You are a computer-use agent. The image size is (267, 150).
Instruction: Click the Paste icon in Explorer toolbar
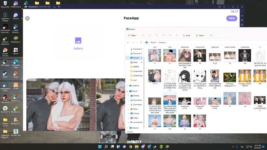(x=157, y=35)
